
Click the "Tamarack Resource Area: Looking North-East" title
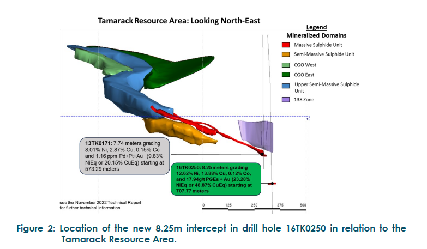click(179, 21)
